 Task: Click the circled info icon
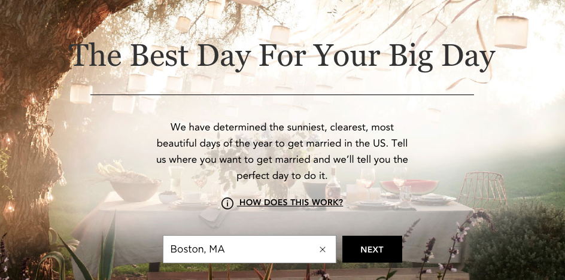[227, 203]
